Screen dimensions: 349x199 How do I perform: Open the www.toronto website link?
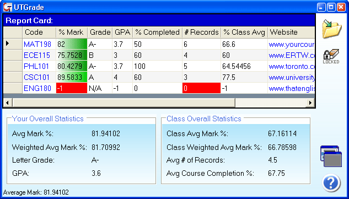tap(292, 66)
